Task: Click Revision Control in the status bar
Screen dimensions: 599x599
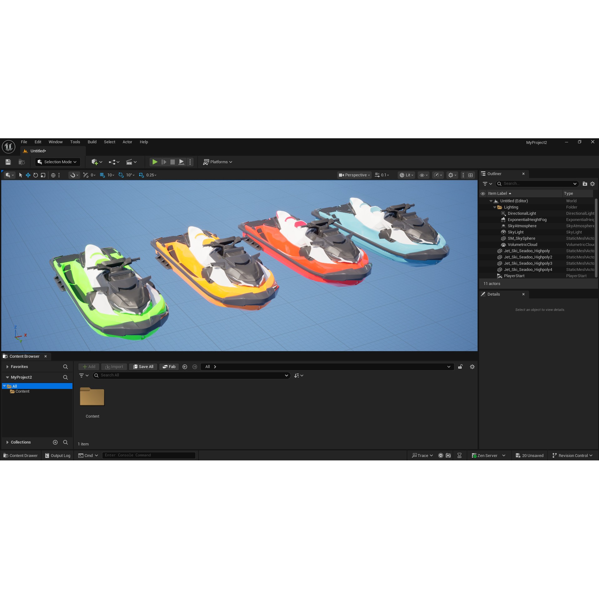Action: click(572, 455)
